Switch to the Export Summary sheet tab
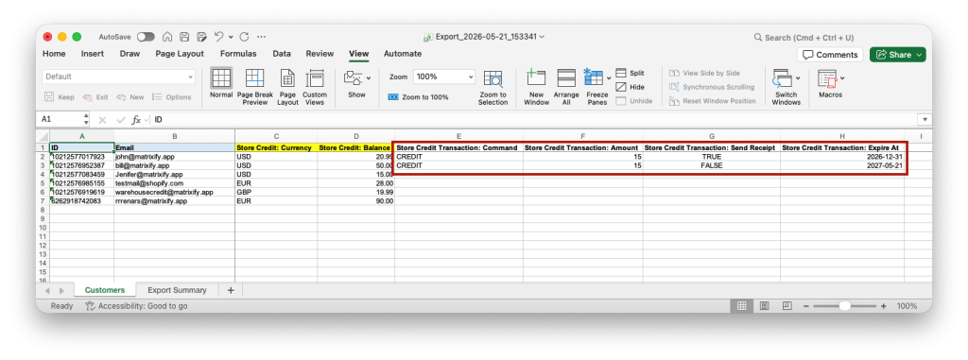 [x=177, y=290]
